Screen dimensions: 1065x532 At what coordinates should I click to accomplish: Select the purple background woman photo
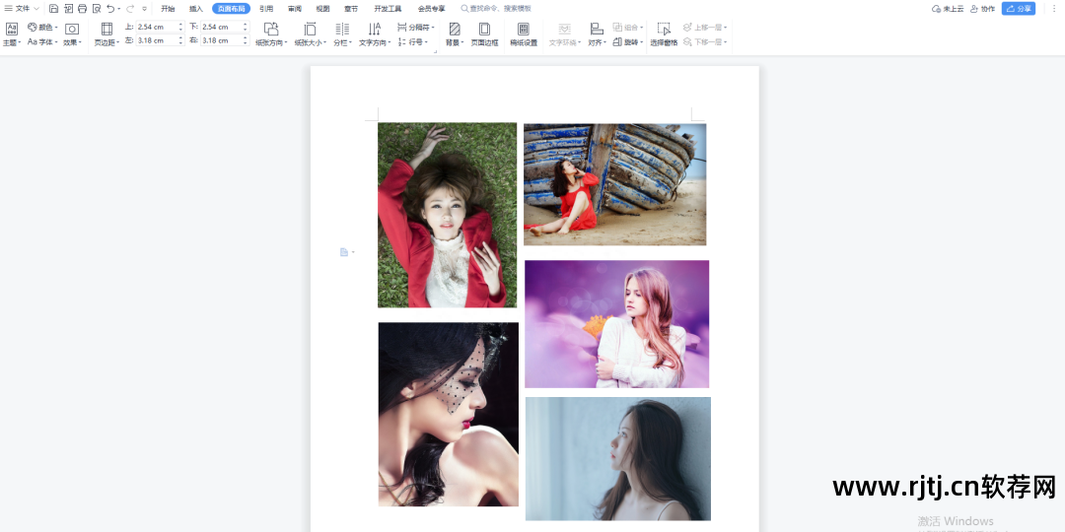616,324
